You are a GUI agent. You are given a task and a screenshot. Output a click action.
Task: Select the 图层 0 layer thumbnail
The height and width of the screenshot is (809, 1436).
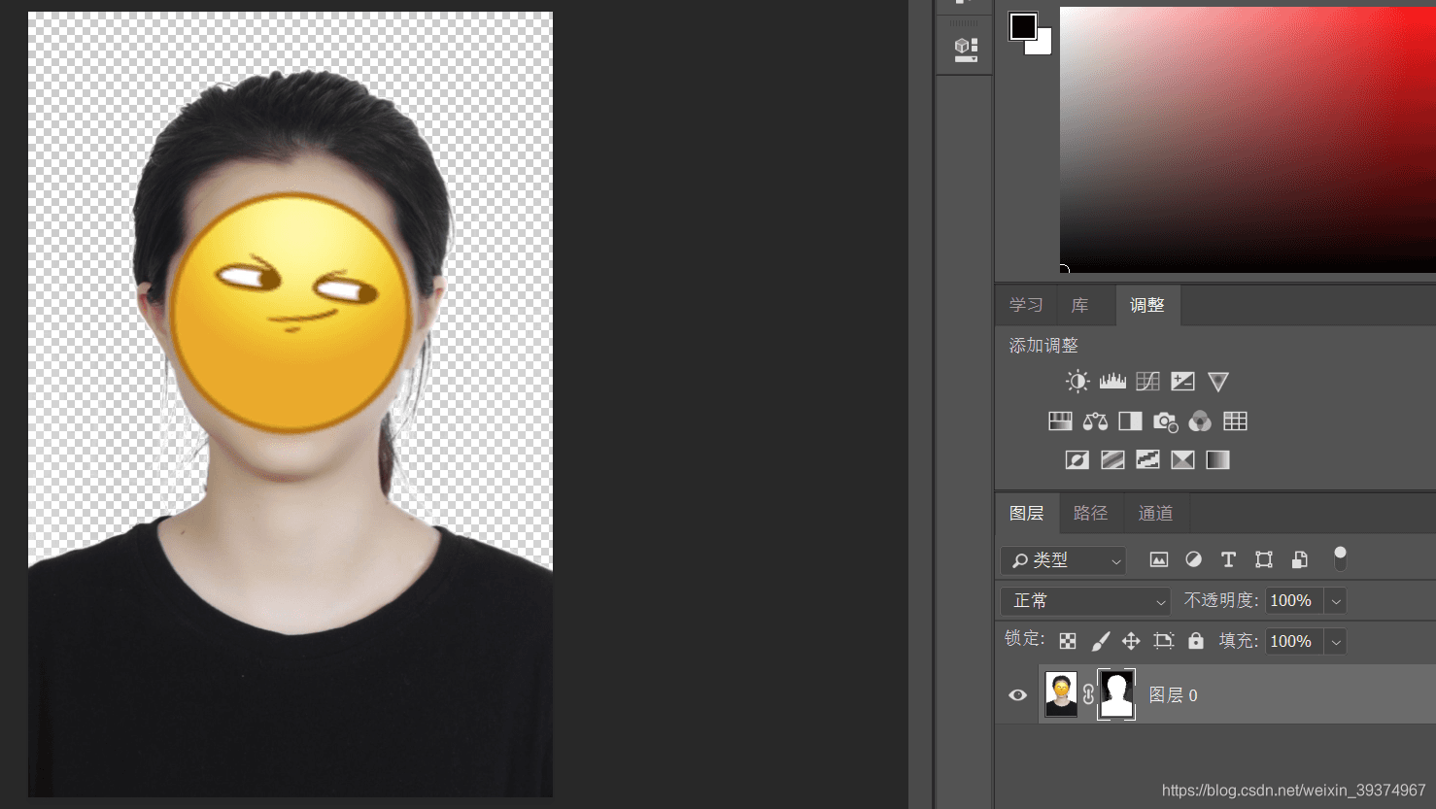click(1061, 694)
